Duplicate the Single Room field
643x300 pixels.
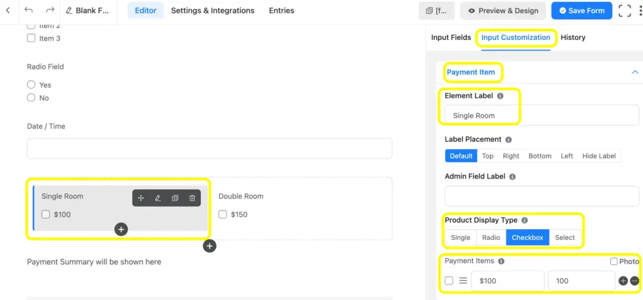click(x=175, y=198)
